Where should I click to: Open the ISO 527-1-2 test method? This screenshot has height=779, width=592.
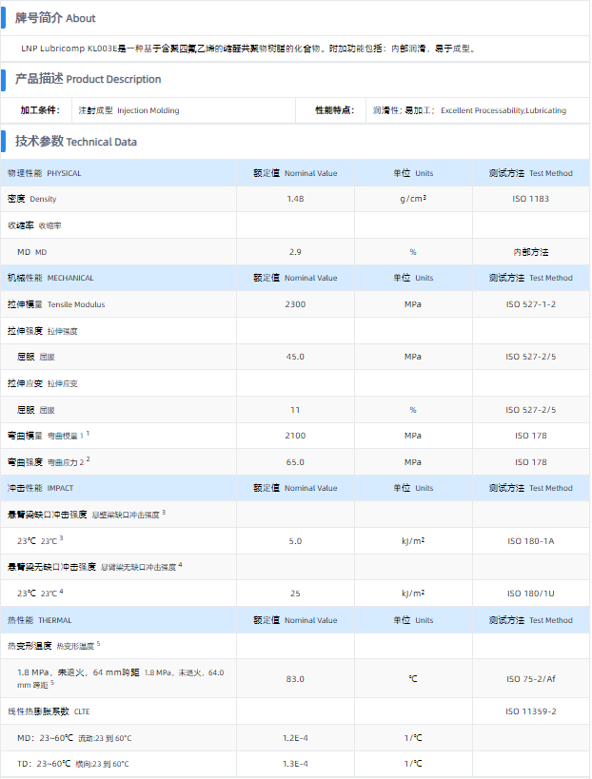click(x=531, y=304)
